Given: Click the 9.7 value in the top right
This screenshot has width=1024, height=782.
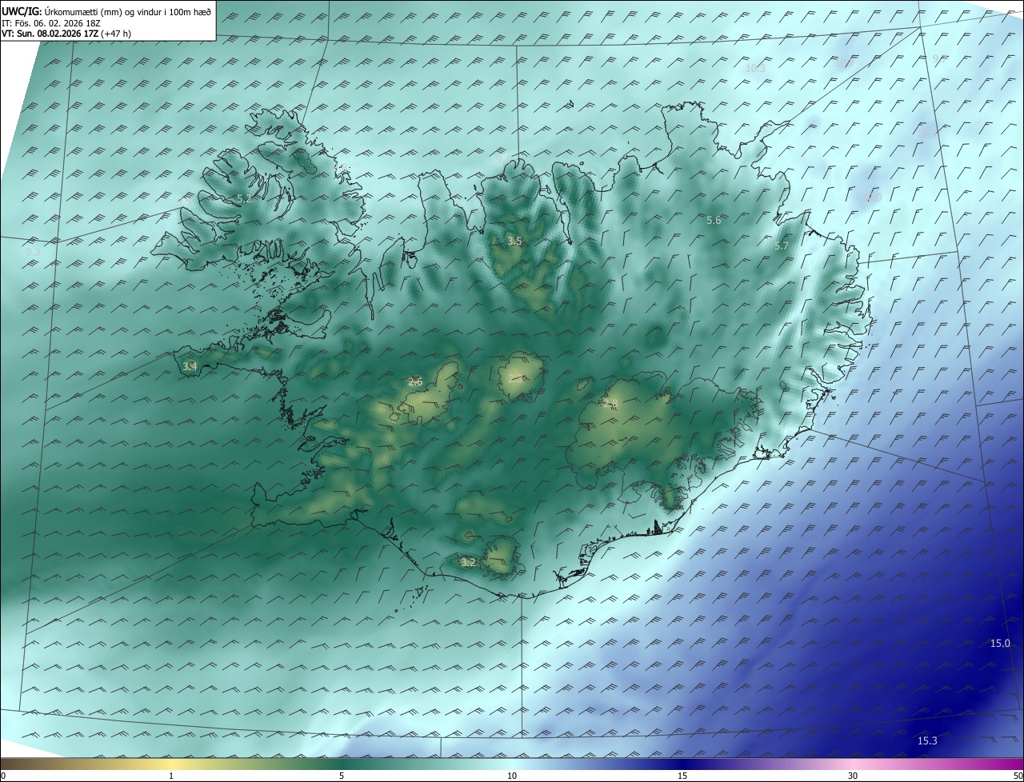Looking at the screenshot, I should (x=939, y=58).
